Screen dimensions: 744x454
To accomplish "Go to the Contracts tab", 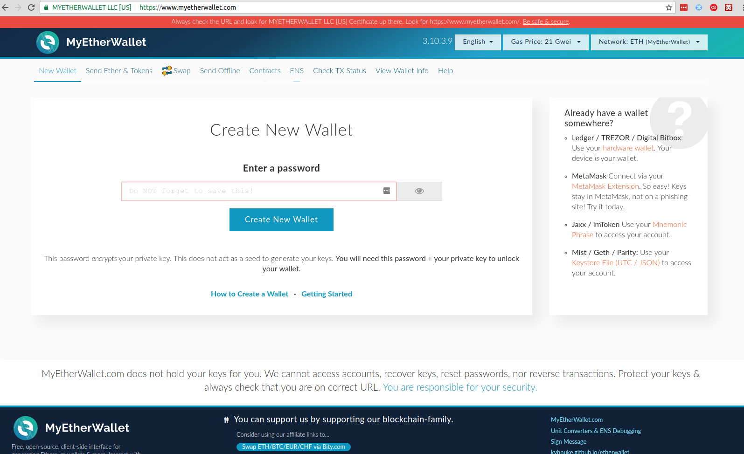I will [x=265, y=71].
